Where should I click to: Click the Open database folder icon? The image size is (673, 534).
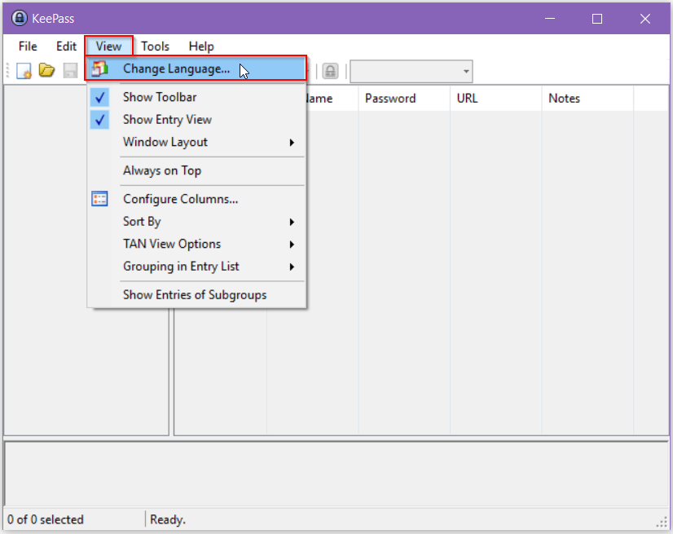click(x=46, y=70)
